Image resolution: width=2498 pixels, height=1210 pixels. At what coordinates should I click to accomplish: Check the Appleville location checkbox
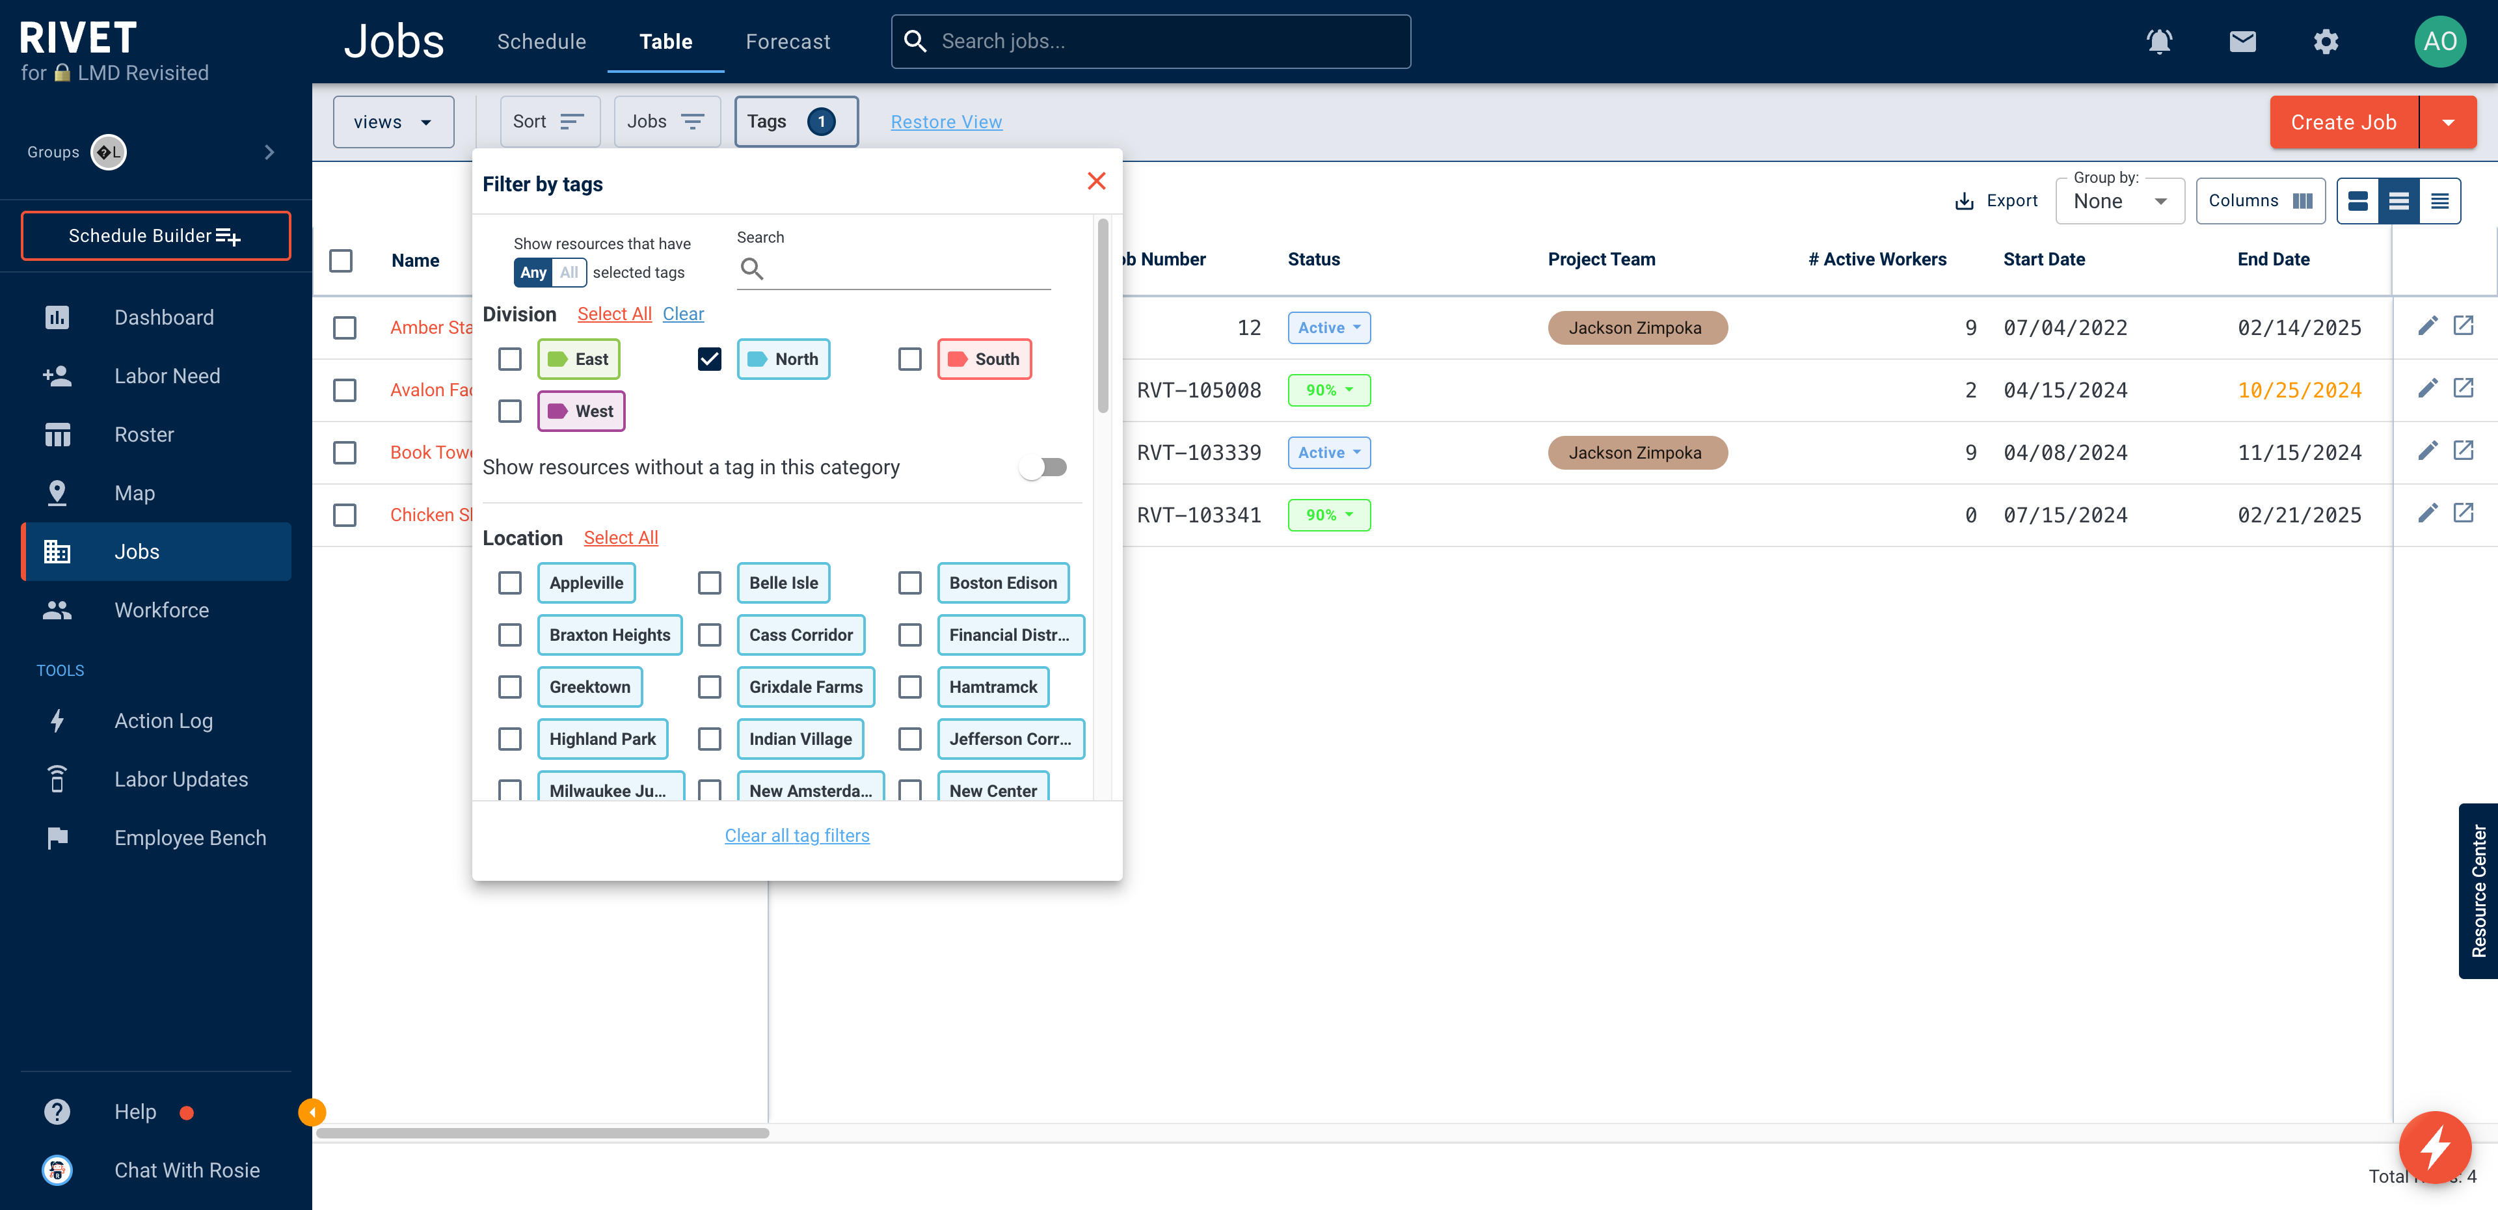(510, 581)
